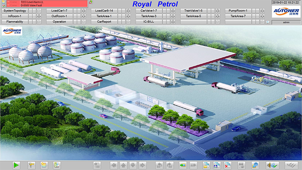
Task: Click the close picture red X icon
Action: 228,165
